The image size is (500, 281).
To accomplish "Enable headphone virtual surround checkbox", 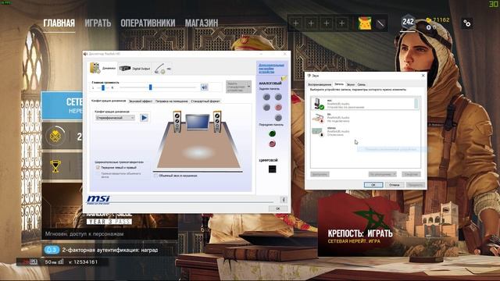I will click(155, 176).
